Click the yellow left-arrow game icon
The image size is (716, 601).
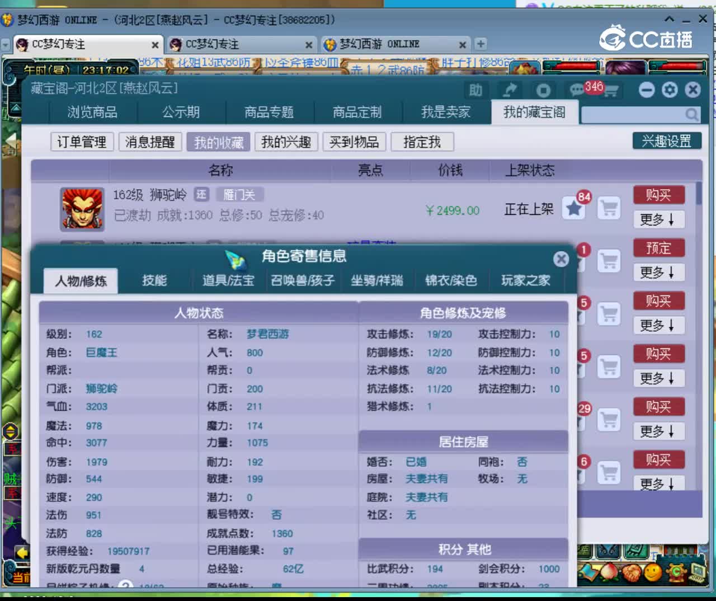click(21, 553)
